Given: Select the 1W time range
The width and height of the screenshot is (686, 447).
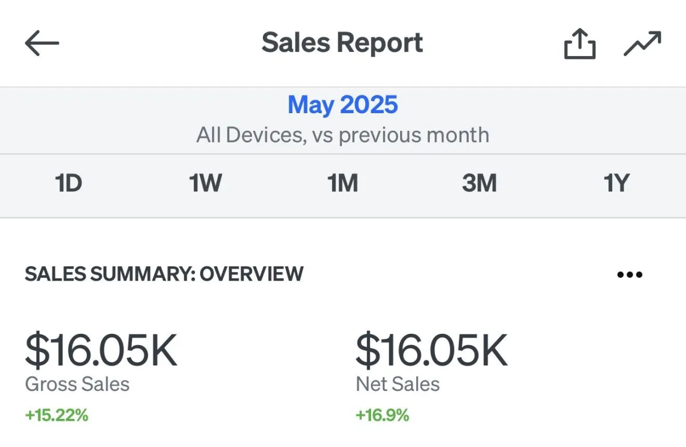Looking at the screenshot, I should pos(205,184).
